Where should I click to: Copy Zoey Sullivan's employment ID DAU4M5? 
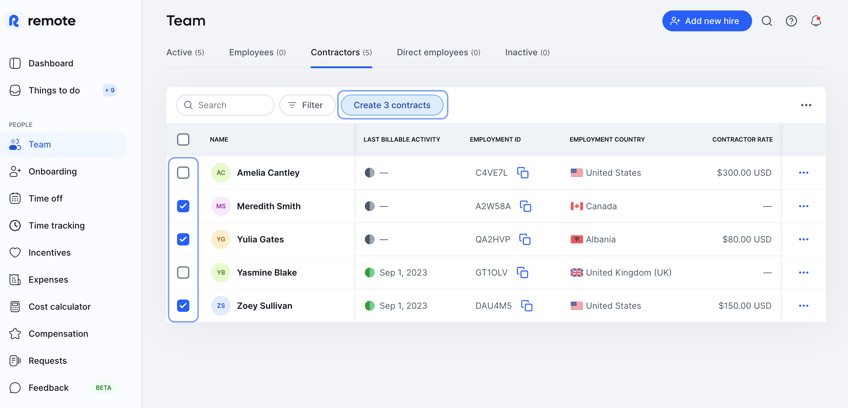point(527,306)
